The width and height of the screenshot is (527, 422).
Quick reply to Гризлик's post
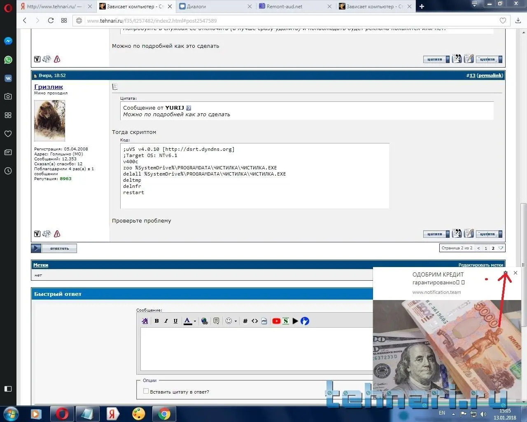click(x=469, y=234)
